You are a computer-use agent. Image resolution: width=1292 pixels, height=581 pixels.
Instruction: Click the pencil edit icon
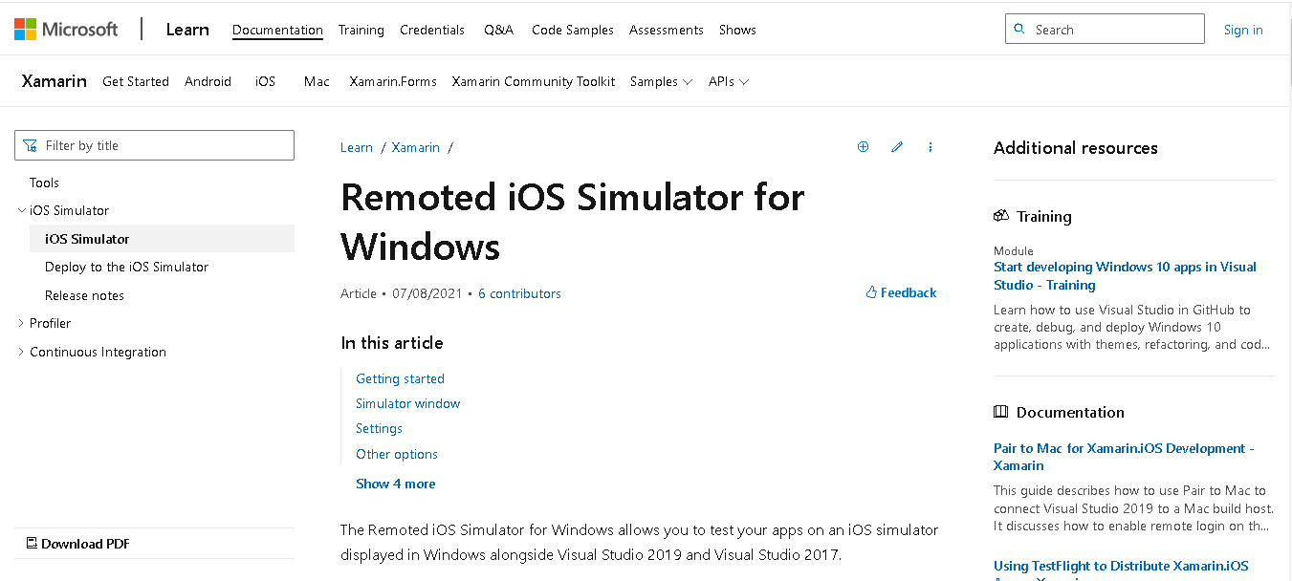coord(897,147)
